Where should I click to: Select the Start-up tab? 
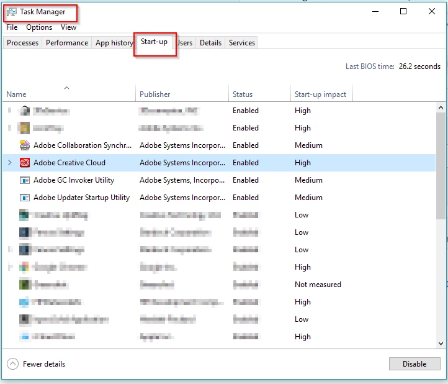pos(155,42)
